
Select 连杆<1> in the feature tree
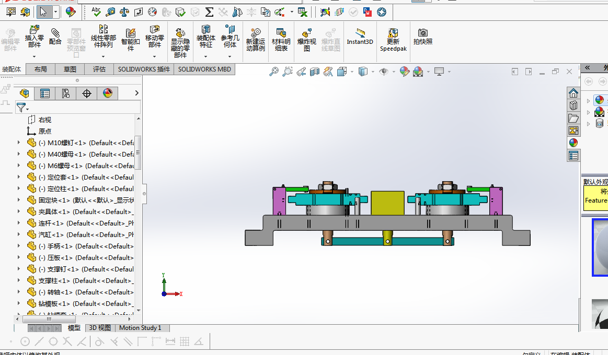pyautogui.click(x=86, y=223)
